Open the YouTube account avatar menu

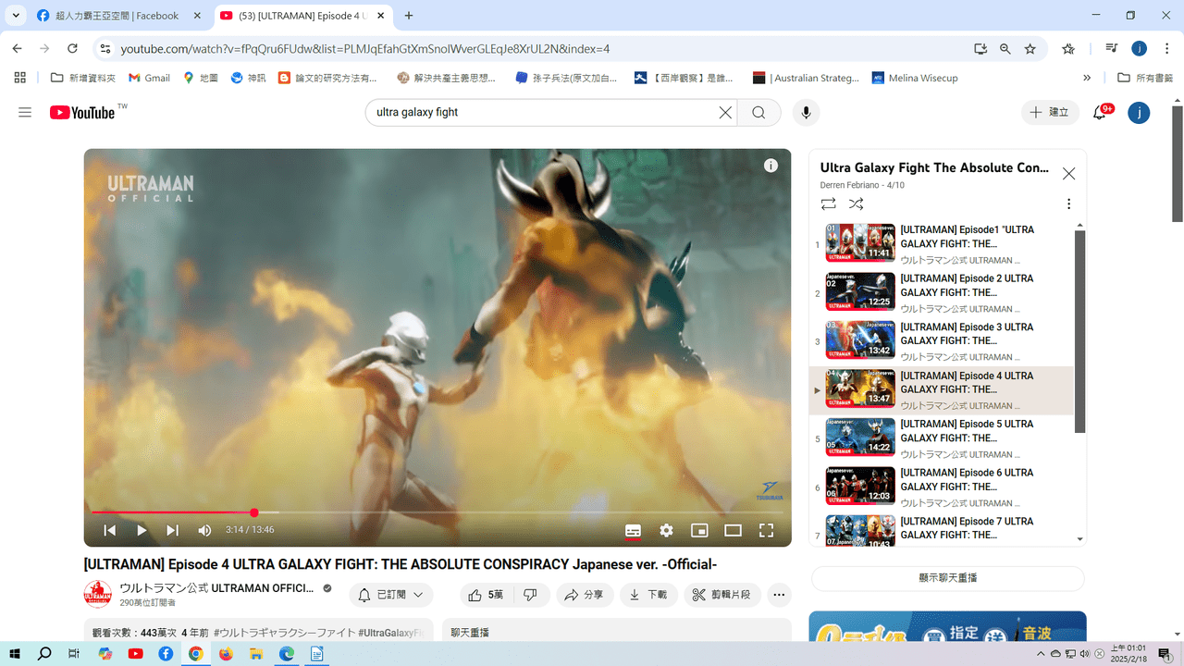1140,112
